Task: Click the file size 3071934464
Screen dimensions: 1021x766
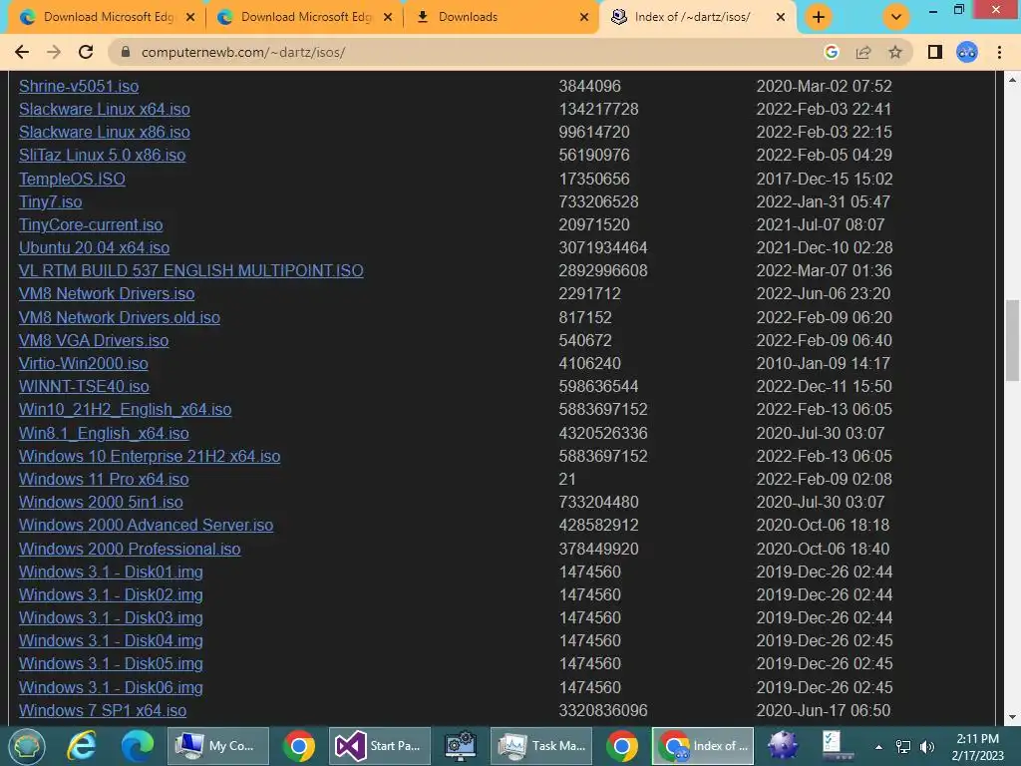Action: click(x=603, y=247)
